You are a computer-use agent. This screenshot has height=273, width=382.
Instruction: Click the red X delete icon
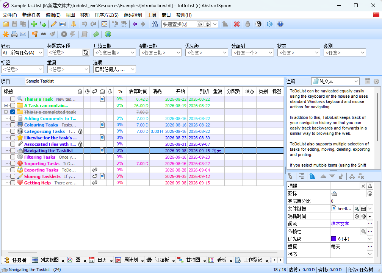click(236, 24)
